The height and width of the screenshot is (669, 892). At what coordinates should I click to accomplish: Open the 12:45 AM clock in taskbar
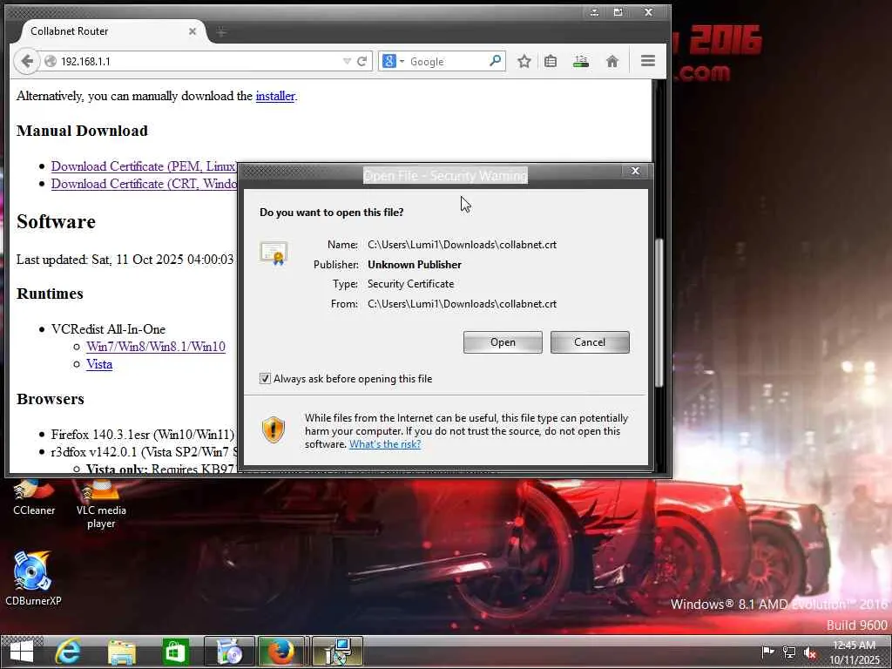point(855,652)
